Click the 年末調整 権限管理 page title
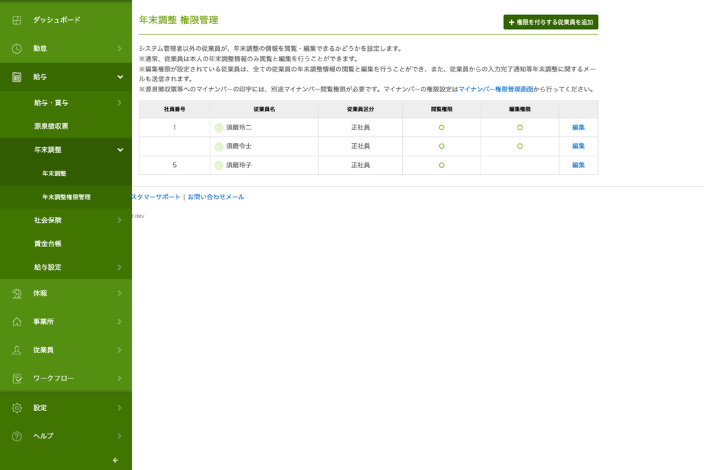 coord(179,20)
